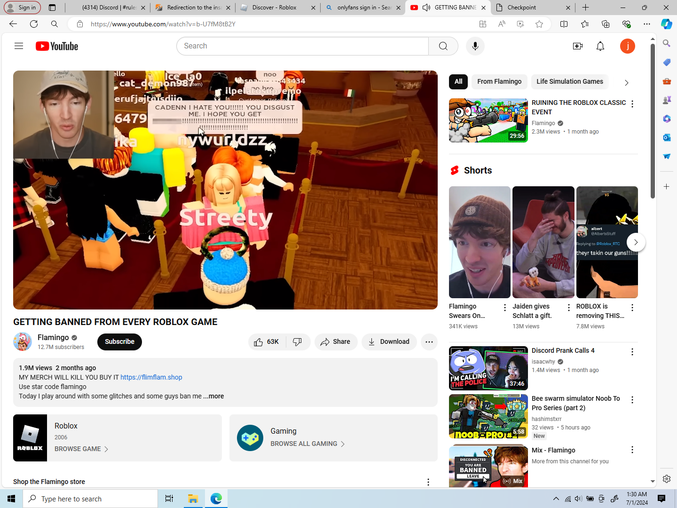The image size is (677, 508).
Task: Start voice search with the microphone
Action: [475, 46]
